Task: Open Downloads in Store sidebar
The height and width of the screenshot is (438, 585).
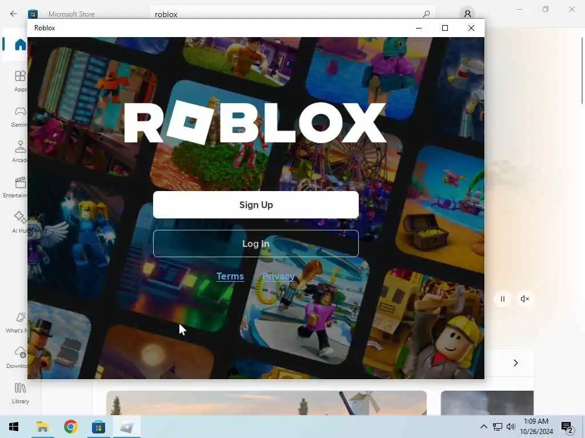Action: 18,358
